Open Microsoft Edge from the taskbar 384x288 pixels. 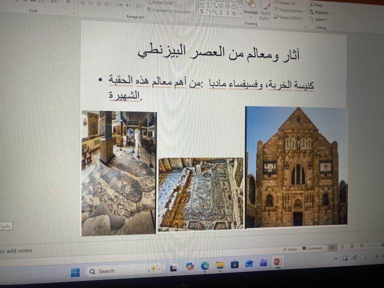coord(205,266)
